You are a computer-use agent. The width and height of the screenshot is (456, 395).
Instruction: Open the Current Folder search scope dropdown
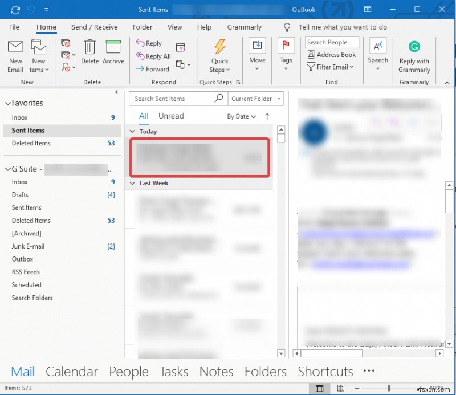coord(255,99)
